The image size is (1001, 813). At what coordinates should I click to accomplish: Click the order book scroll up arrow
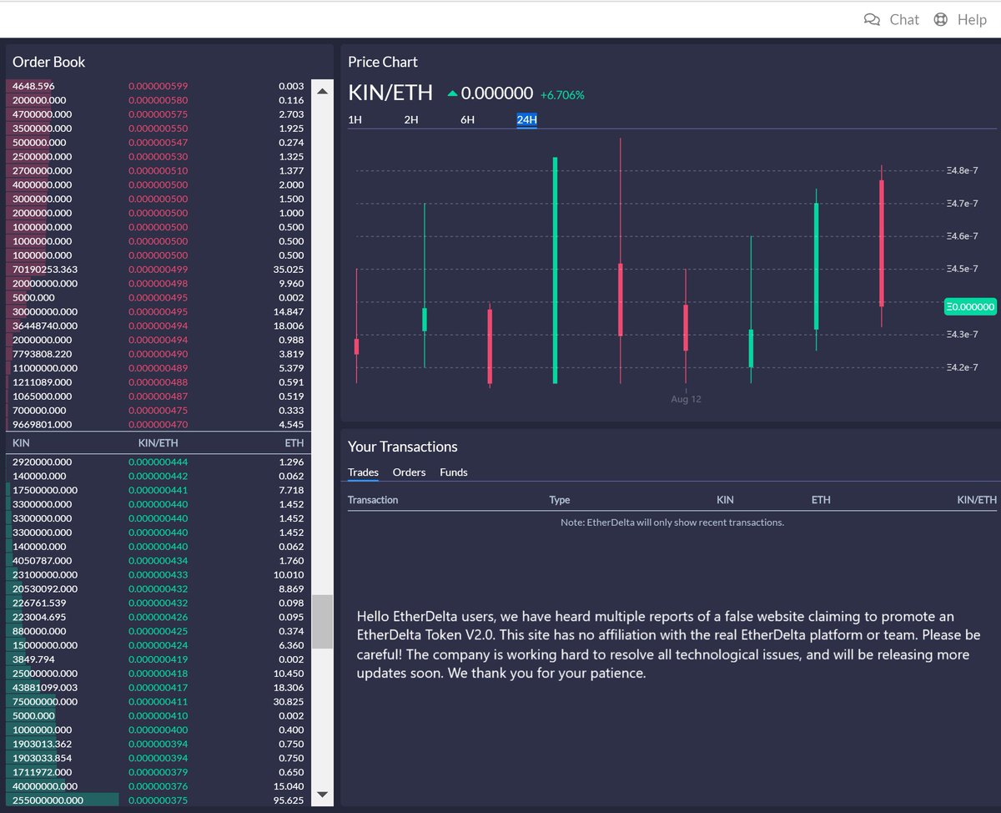click(x=323, y=89)
